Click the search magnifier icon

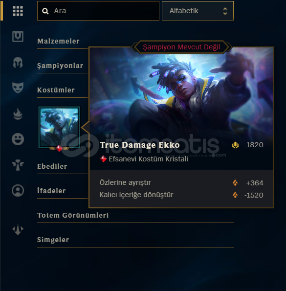point(45,11)
